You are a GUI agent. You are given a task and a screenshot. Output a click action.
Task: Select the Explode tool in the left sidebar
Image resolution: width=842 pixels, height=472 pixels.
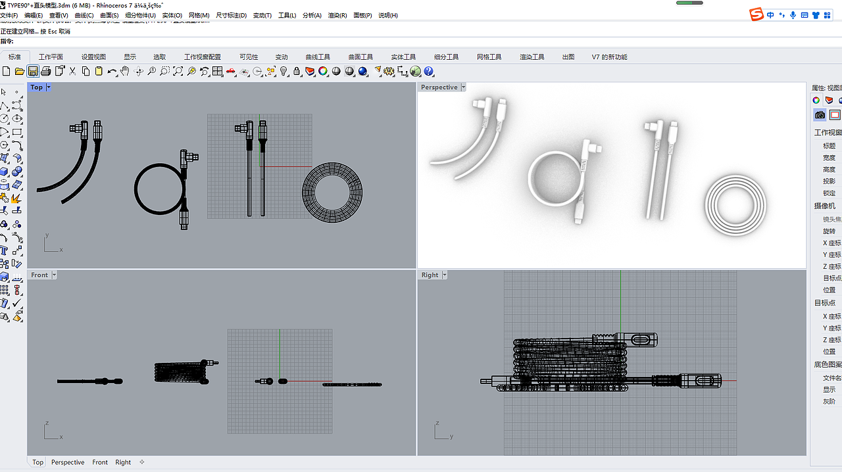click(16, 197)
